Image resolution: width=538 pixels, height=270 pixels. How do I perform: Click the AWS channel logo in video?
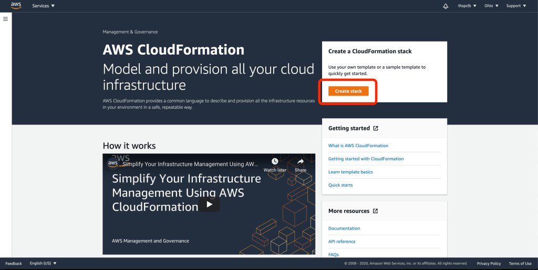click(x=113, y=163)
